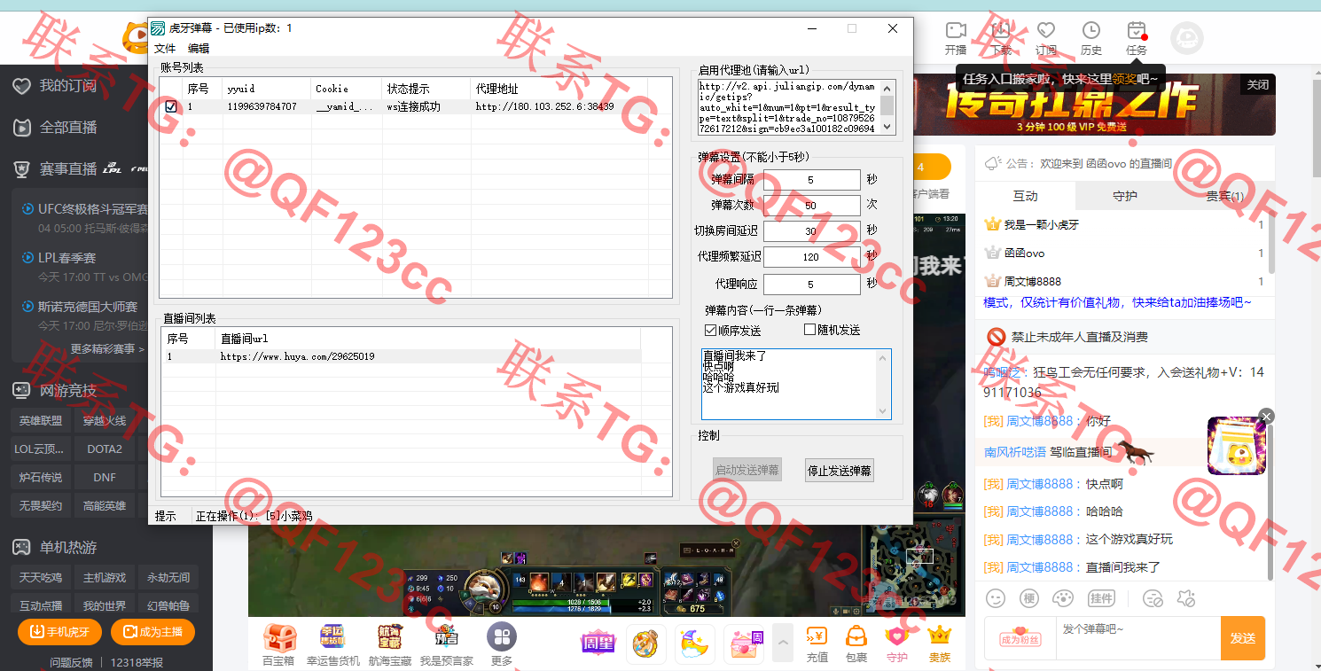Screen dimensions: 1321x671
Task: Click the 挂件 pendant button in chat toolbar
Action: point(1101,598)
